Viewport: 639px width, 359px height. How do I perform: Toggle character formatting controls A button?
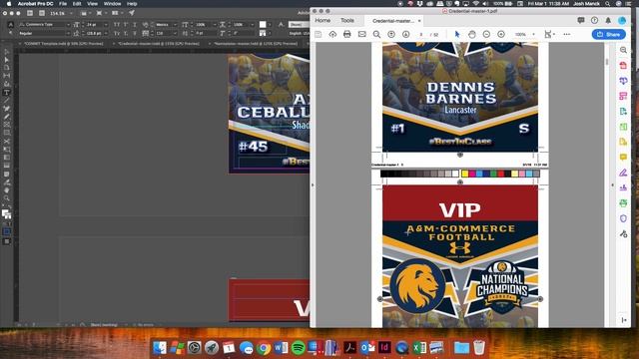tap(11, 24)
